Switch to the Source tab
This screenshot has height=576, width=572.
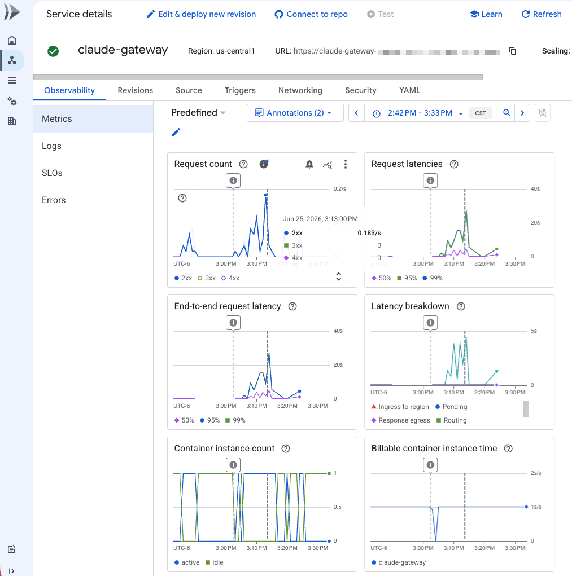[189, 90]
